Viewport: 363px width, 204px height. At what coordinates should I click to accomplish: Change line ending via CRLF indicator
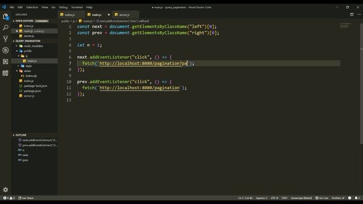point(284,198)
